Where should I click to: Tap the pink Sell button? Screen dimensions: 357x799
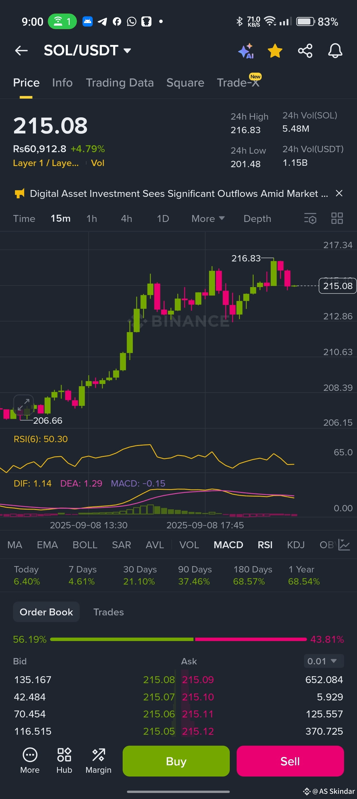(x=290, y=761)
